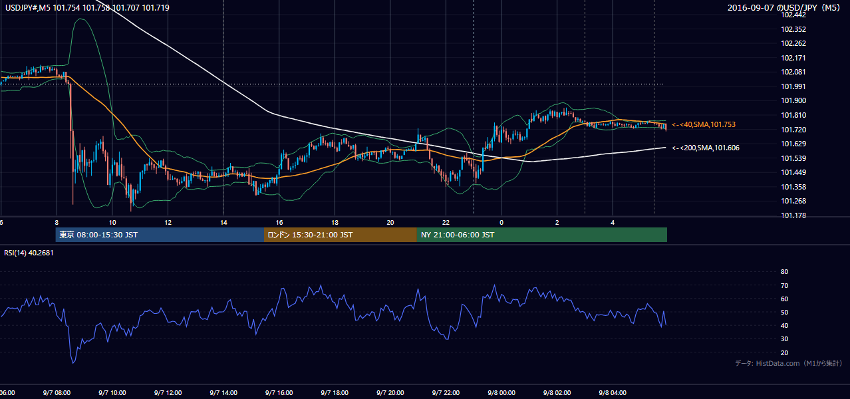850x399 pixels.
Task: Click the HistData.com data credit text
Action: (x=789, y=363)
